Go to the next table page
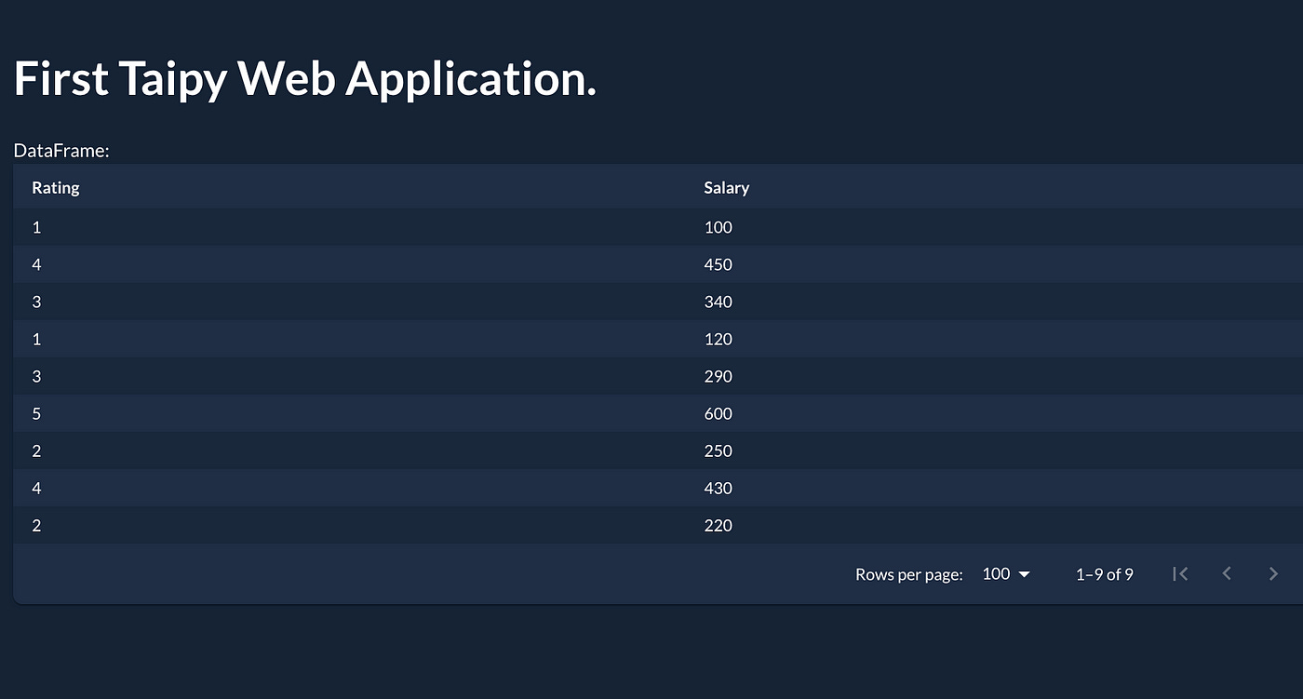 tap(1273, 574)
